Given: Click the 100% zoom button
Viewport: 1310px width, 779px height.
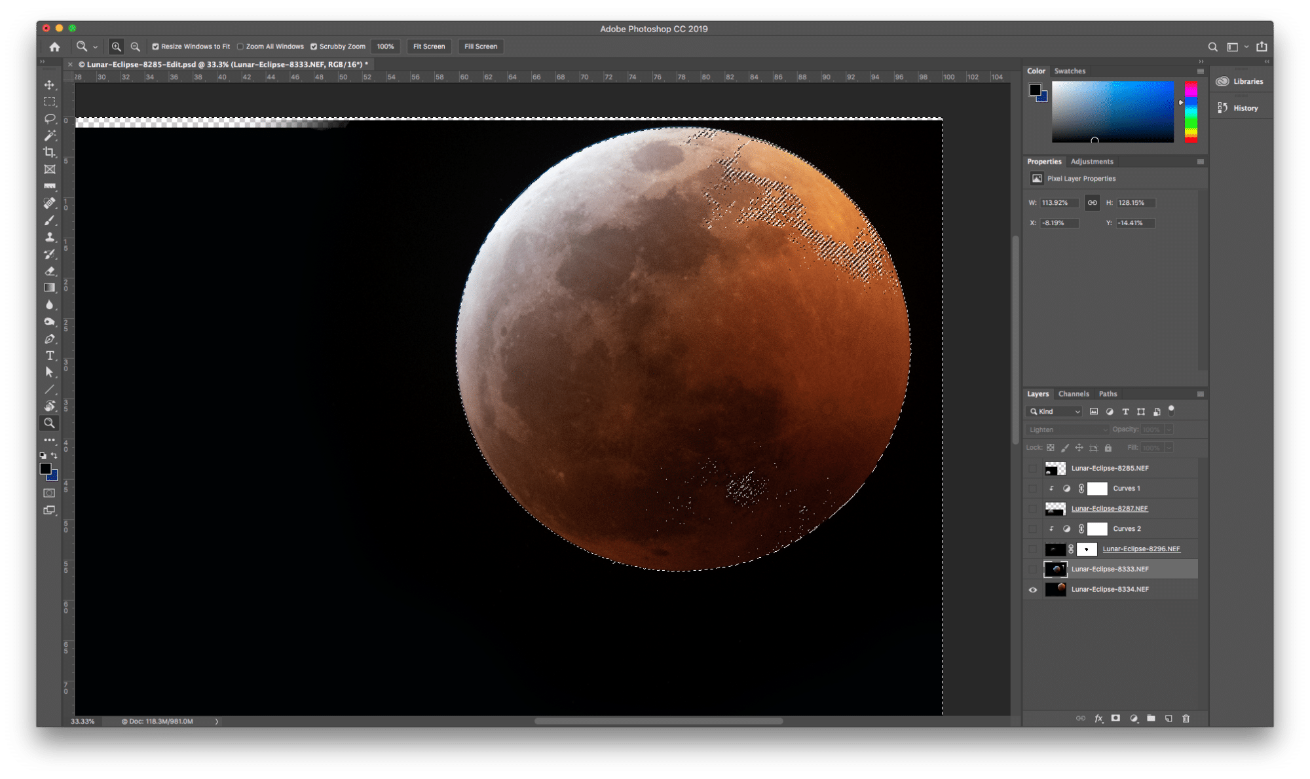Looking at the screenshot, I should pyautogui.click(x=386, y=47).
